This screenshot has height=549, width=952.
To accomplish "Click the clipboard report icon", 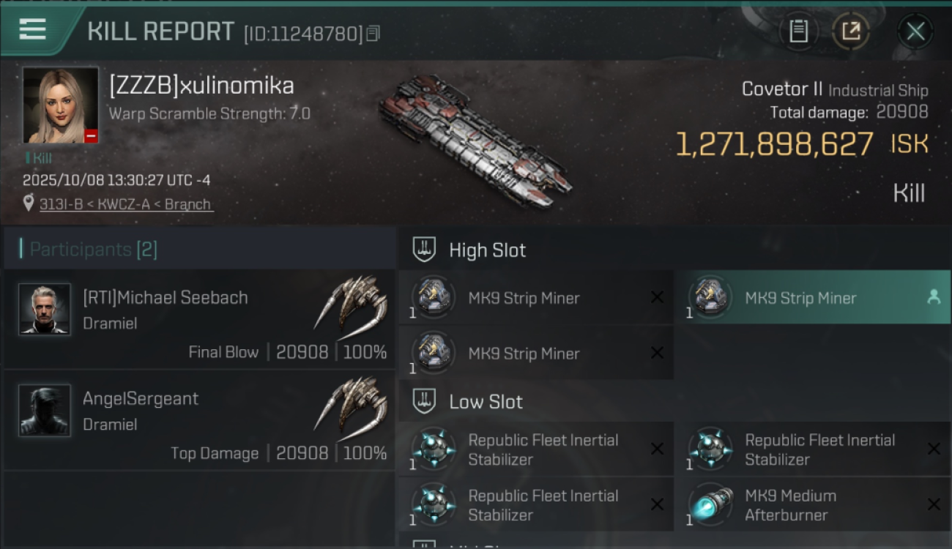I will point(798,31).
